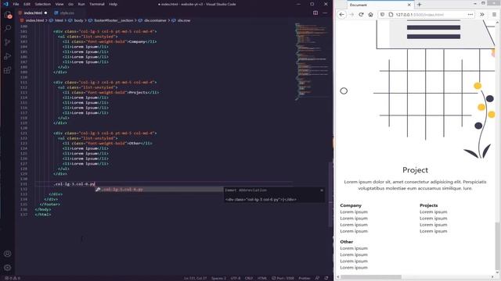Click the VS Code logo icon
The height and width of the screenshot is (281, 501).
pos(5,4)
